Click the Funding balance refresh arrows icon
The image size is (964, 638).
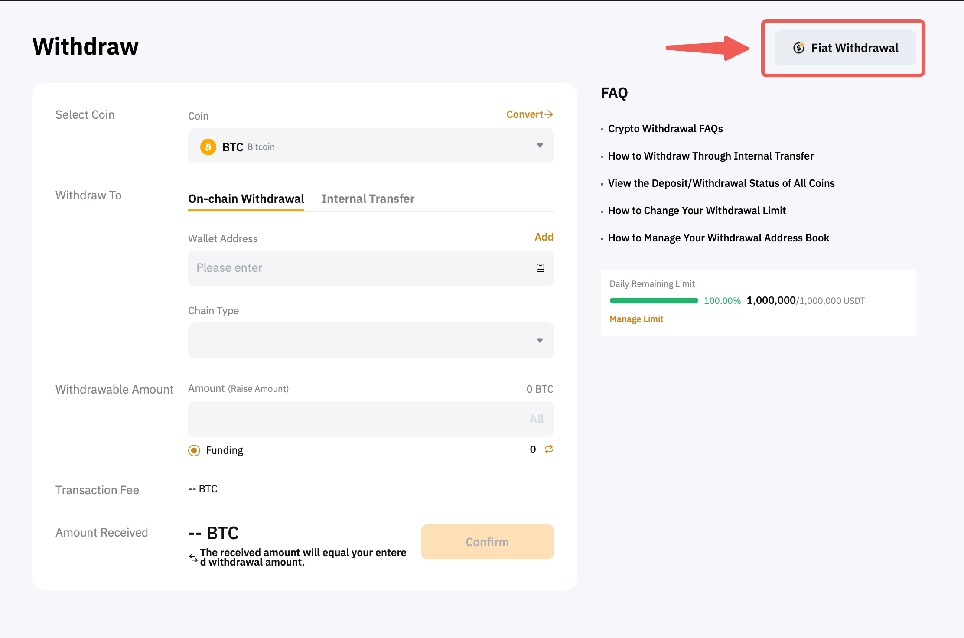tap(549, 449)
